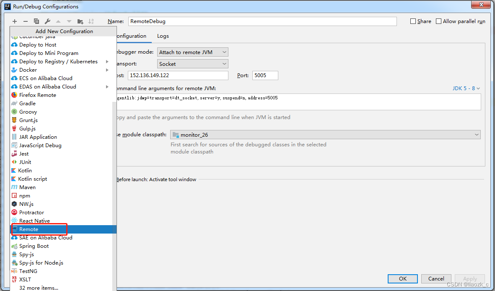Click the Cancel button
The width and height of the screenshot is (495, 291).
coord(436,279)
